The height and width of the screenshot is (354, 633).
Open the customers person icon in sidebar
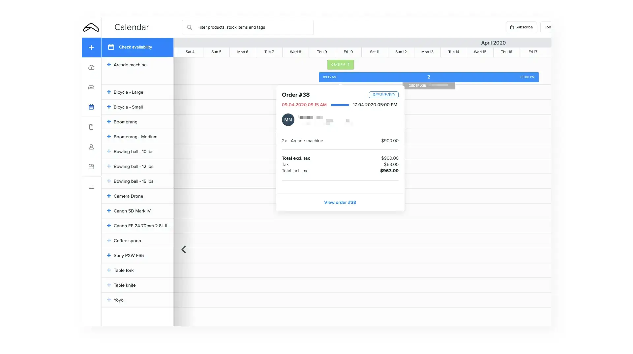click(x=91, y=147)
